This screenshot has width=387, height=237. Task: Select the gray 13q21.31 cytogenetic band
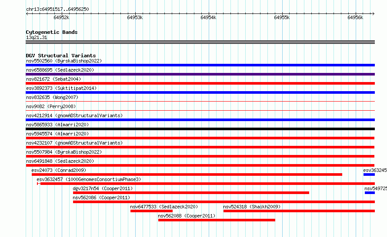(x=200, y=42)
